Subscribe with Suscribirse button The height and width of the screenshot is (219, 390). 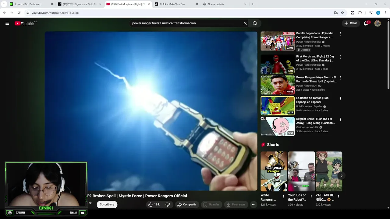(107, 204)
